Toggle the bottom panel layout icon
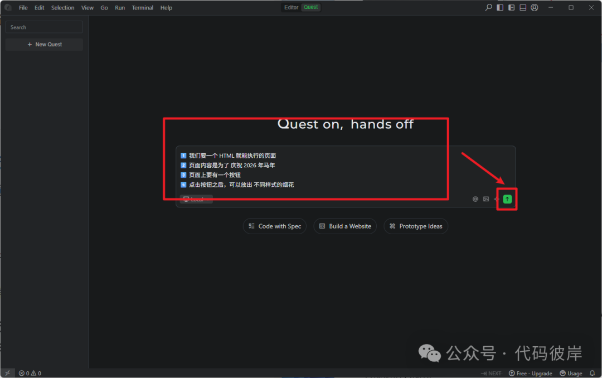Image resolution: width=602 pixels, height=378 pixels. coord(523,7)
